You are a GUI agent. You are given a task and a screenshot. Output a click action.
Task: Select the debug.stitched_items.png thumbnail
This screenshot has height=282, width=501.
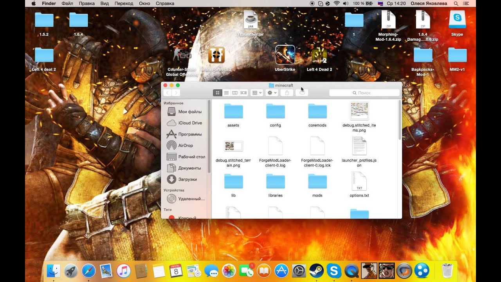coord(359,111)
